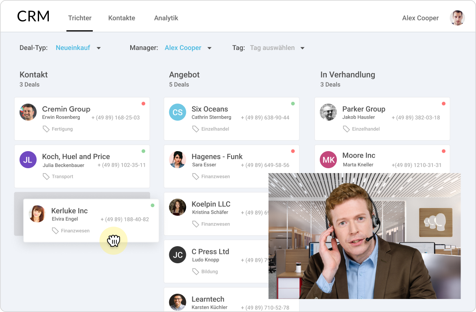Click the tag icon on C Press Ltd card
The height and width of the screenshot is (312, 476).
tap(196, 271)
